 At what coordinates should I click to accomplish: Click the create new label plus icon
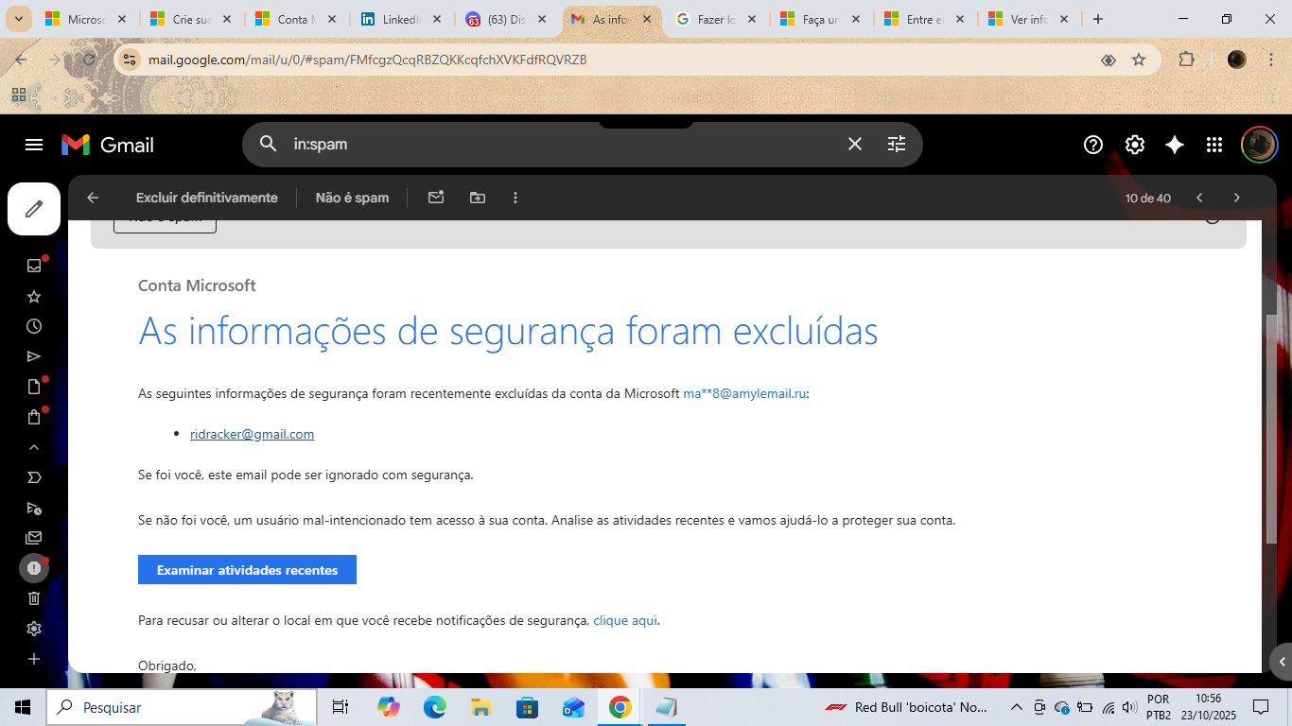coord(34,659)
